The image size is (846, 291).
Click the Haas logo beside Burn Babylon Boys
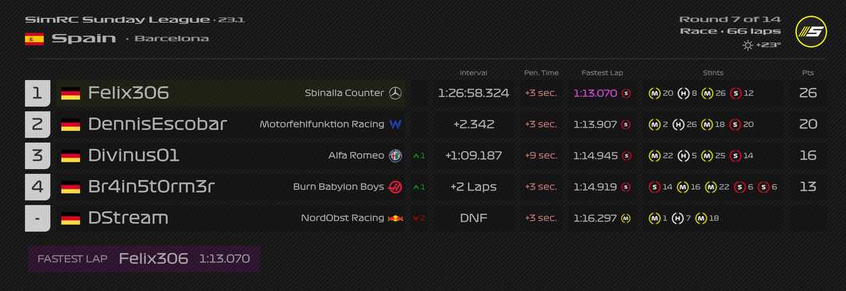[x=395, y=187]
